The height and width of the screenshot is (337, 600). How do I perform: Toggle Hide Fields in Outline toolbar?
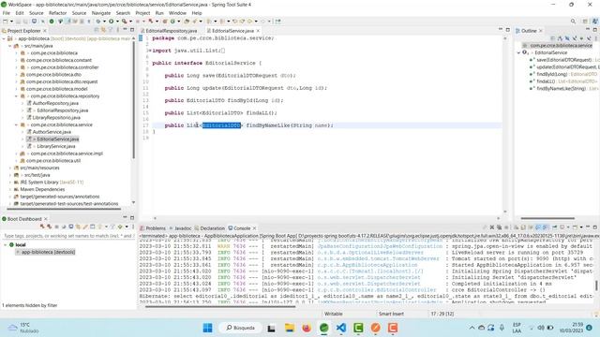coord(567,38)
